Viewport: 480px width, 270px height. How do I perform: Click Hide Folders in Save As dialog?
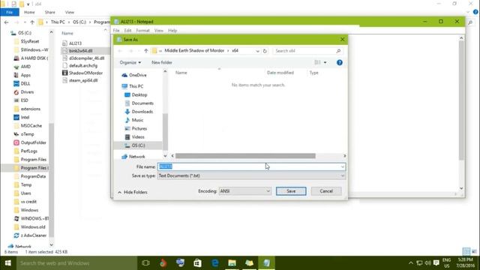(x=133, y=192)
